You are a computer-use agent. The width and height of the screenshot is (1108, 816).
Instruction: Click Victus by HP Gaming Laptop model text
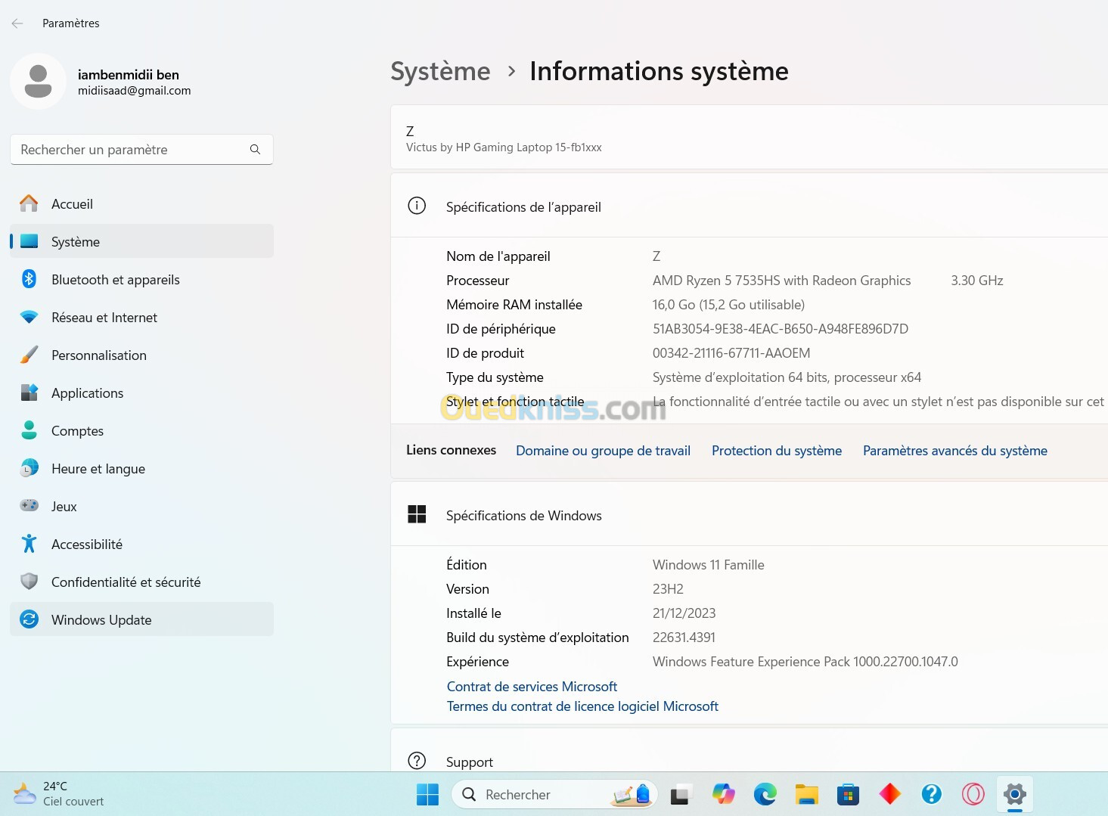pyautogui.click(x=504, y=147)
